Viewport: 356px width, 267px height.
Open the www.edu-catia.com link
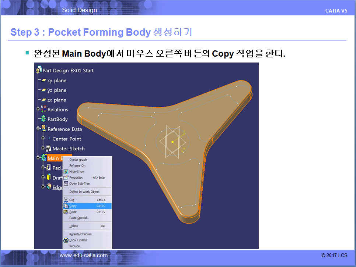point(84,255)
